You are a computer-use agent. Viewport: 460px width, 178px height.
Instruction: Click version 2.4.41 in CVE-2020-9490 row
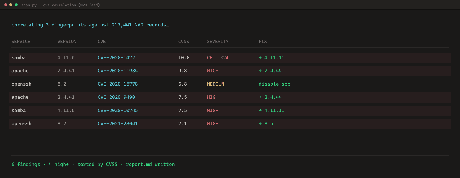point(66,97)
